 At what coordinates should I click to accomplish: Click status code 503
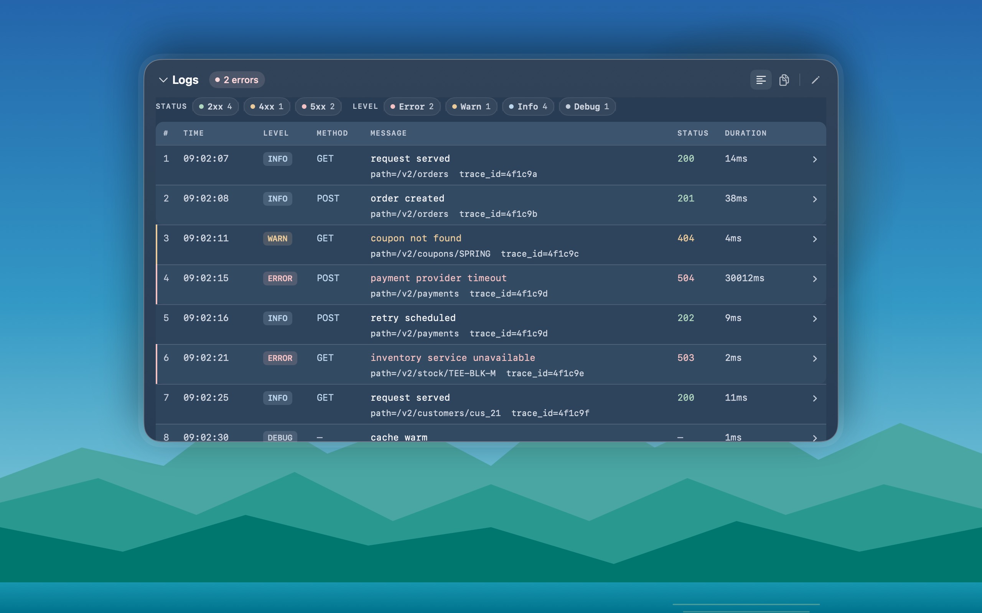tap(686, 358)
